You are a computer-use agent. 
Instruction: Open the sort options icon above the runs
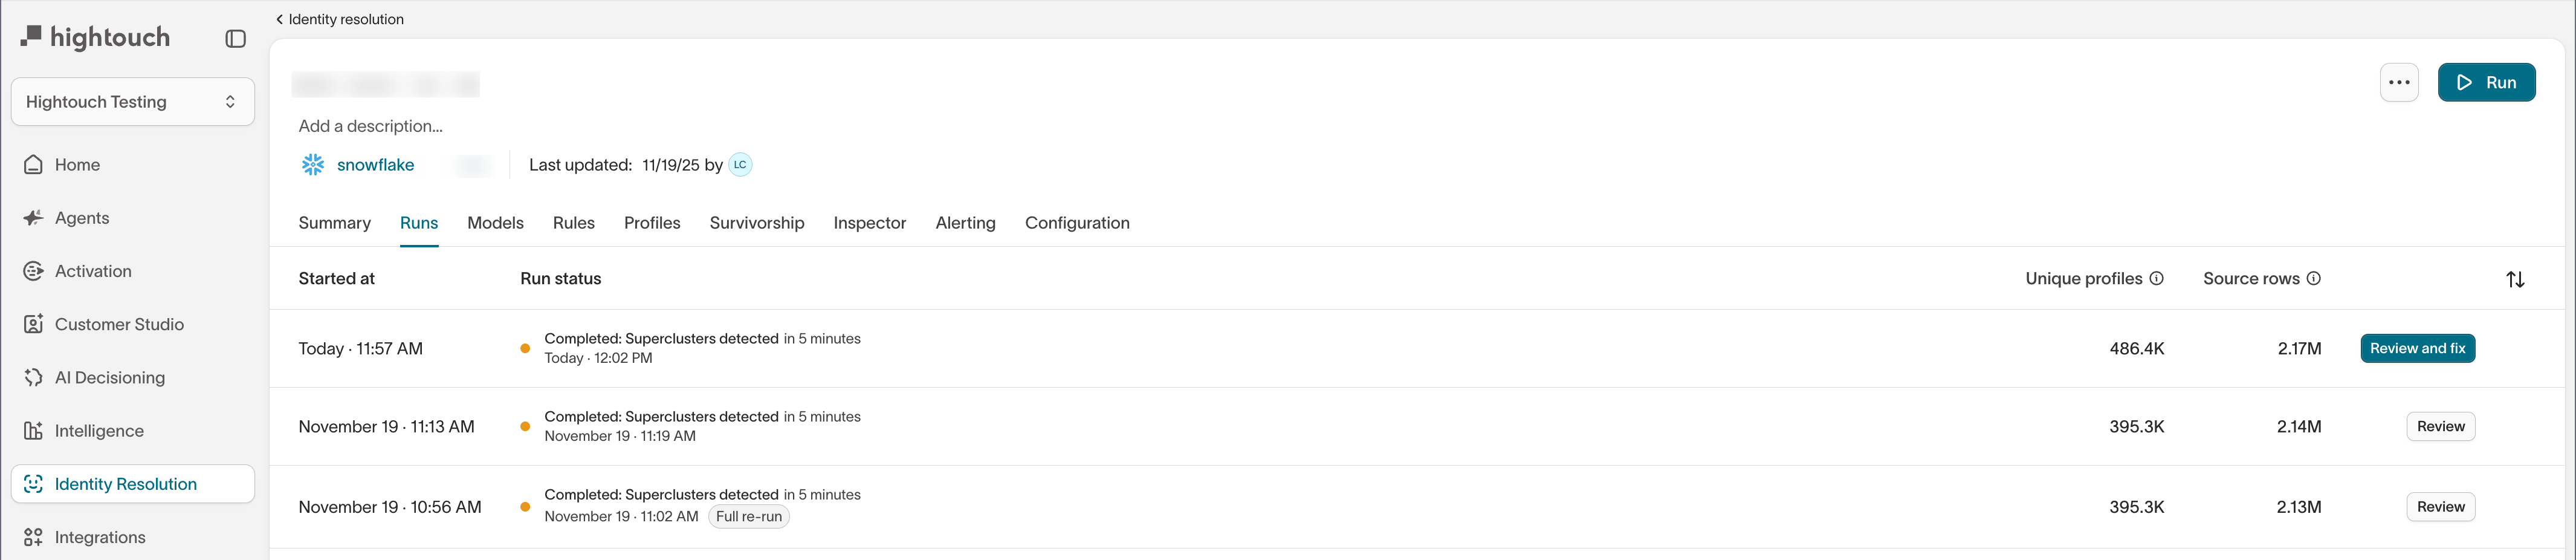click(2516, 278)
